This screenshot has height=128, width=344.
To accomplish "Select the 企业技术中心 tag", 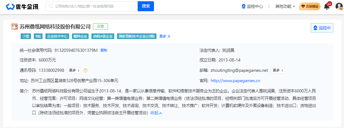I will pyautogui.click(x=57, y=36).
